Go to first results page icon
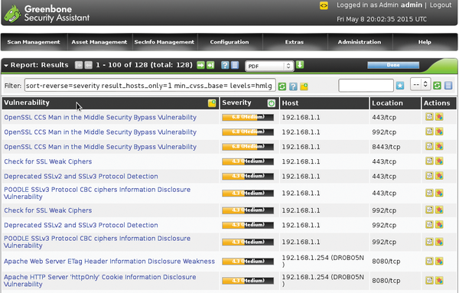Screen dimensions: 459x293 click(x=79, y=65)
